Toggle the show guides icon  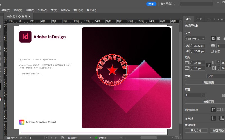(213, 118)
